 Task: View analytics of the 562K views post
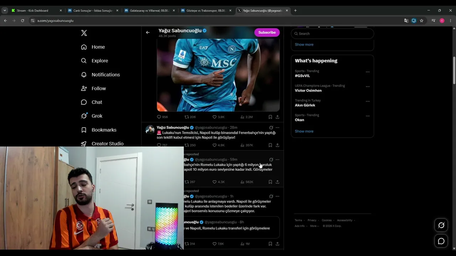click(x=247, y=182)
